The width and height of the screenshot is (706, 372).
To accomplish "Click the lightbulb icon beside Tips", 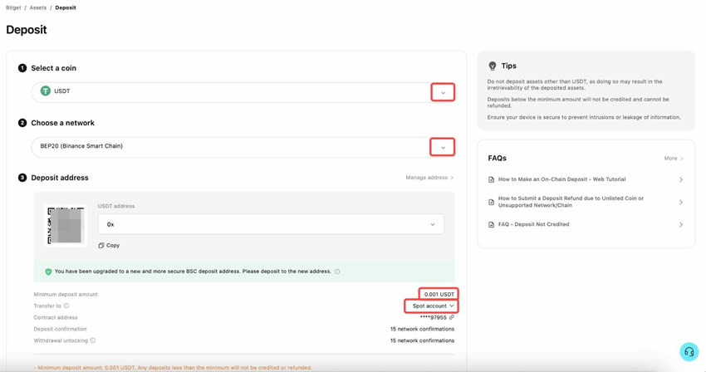I will pos(493,66).
